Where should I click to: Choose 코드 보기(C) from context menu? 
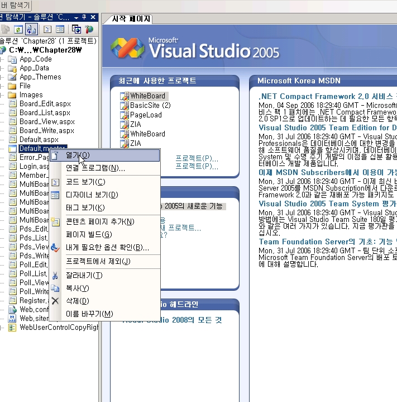click(x=105, y=182)
